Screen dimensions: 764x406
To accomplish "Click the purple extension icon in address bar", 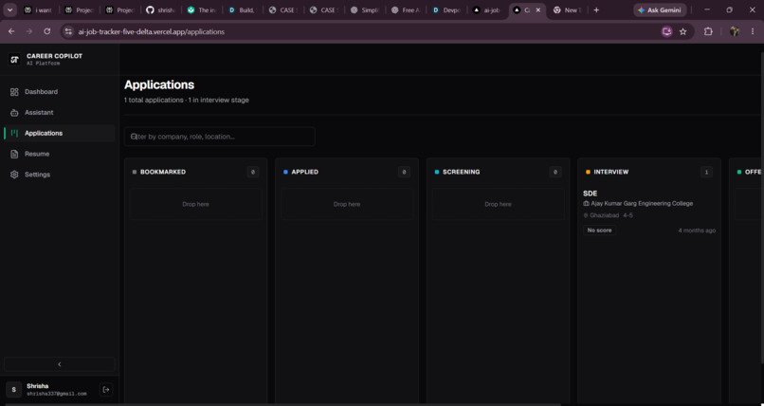I will 666,31.
